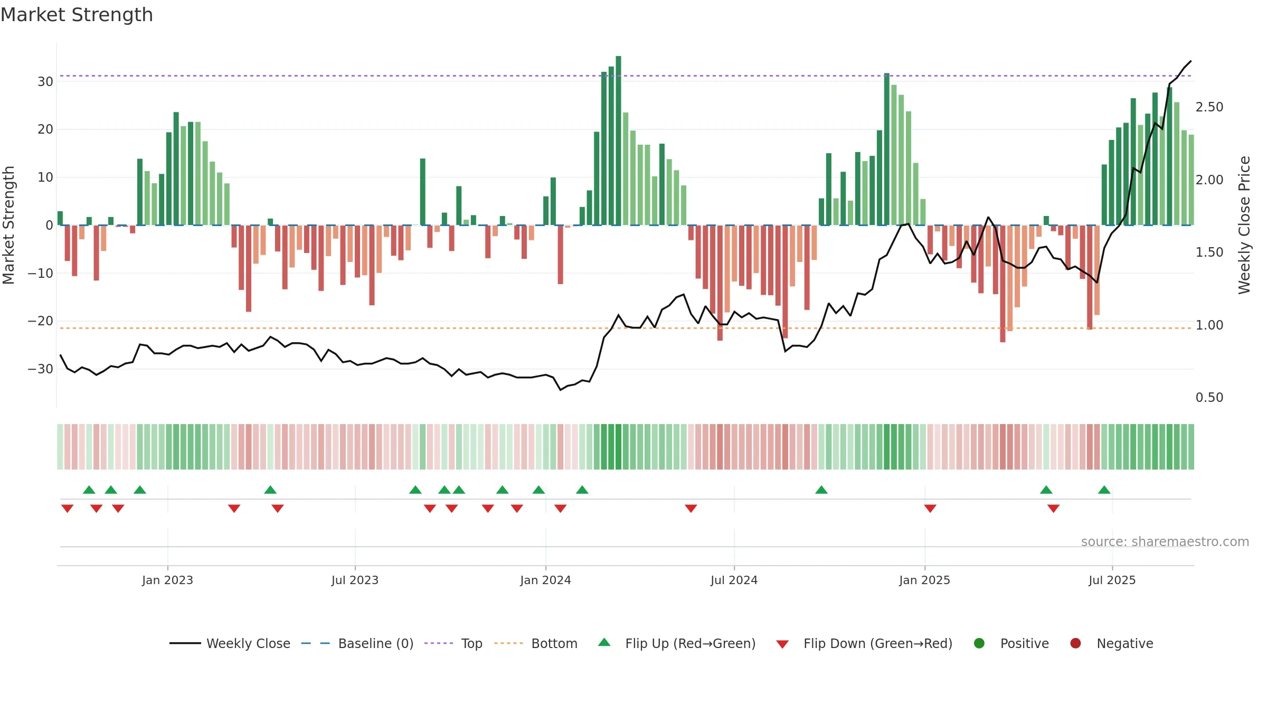
Task: Click the Weekly Close Price axis title
Action: [1244, 225]
